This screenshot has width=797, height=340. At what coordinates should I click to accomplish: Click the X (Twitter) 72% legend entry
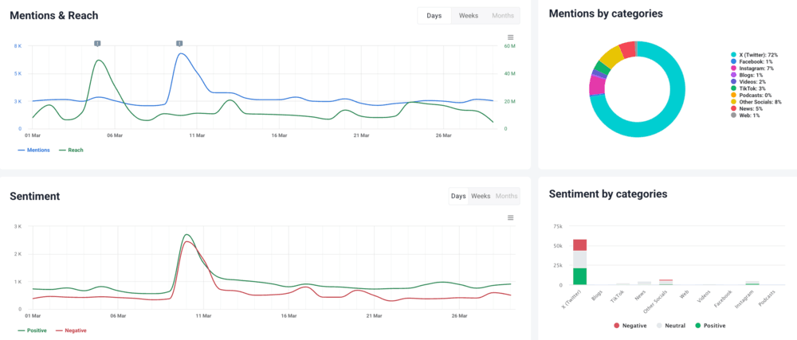753,54
